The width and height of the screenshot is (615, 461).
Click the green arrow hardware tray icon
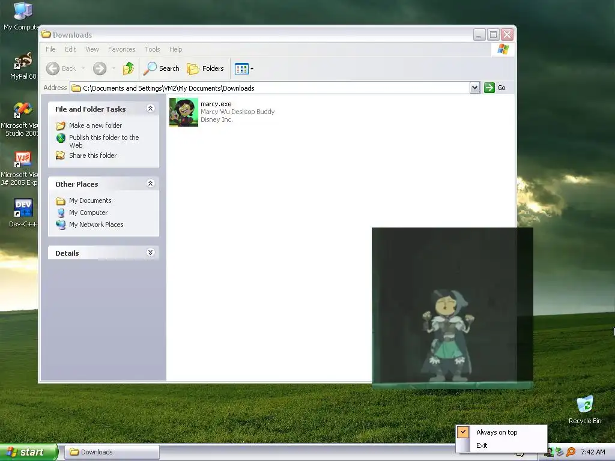[559, 453]
